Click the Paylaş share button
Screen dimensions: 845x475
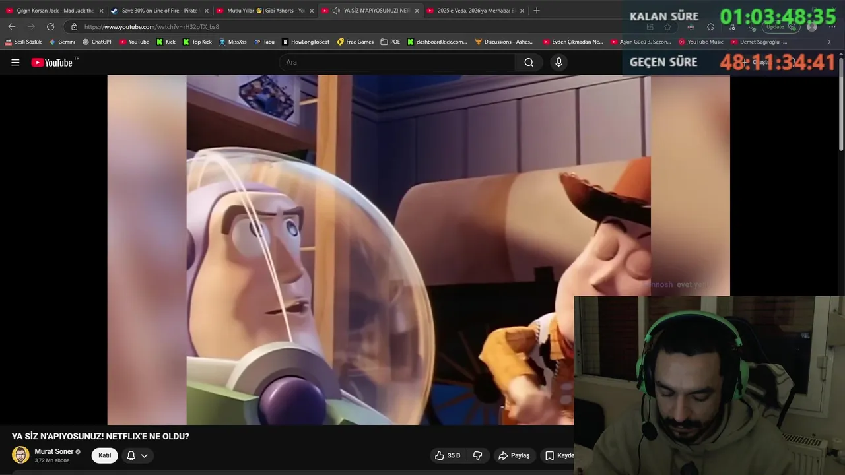click(514, 455)
